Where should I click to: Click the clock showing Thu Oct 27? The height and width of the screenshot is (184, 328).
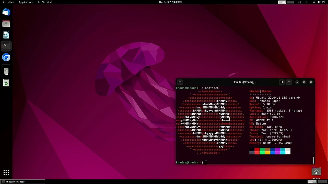[170, 2]
